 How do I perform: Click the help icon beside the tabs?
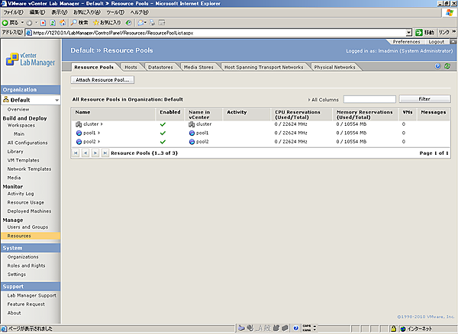pos(438,67)
